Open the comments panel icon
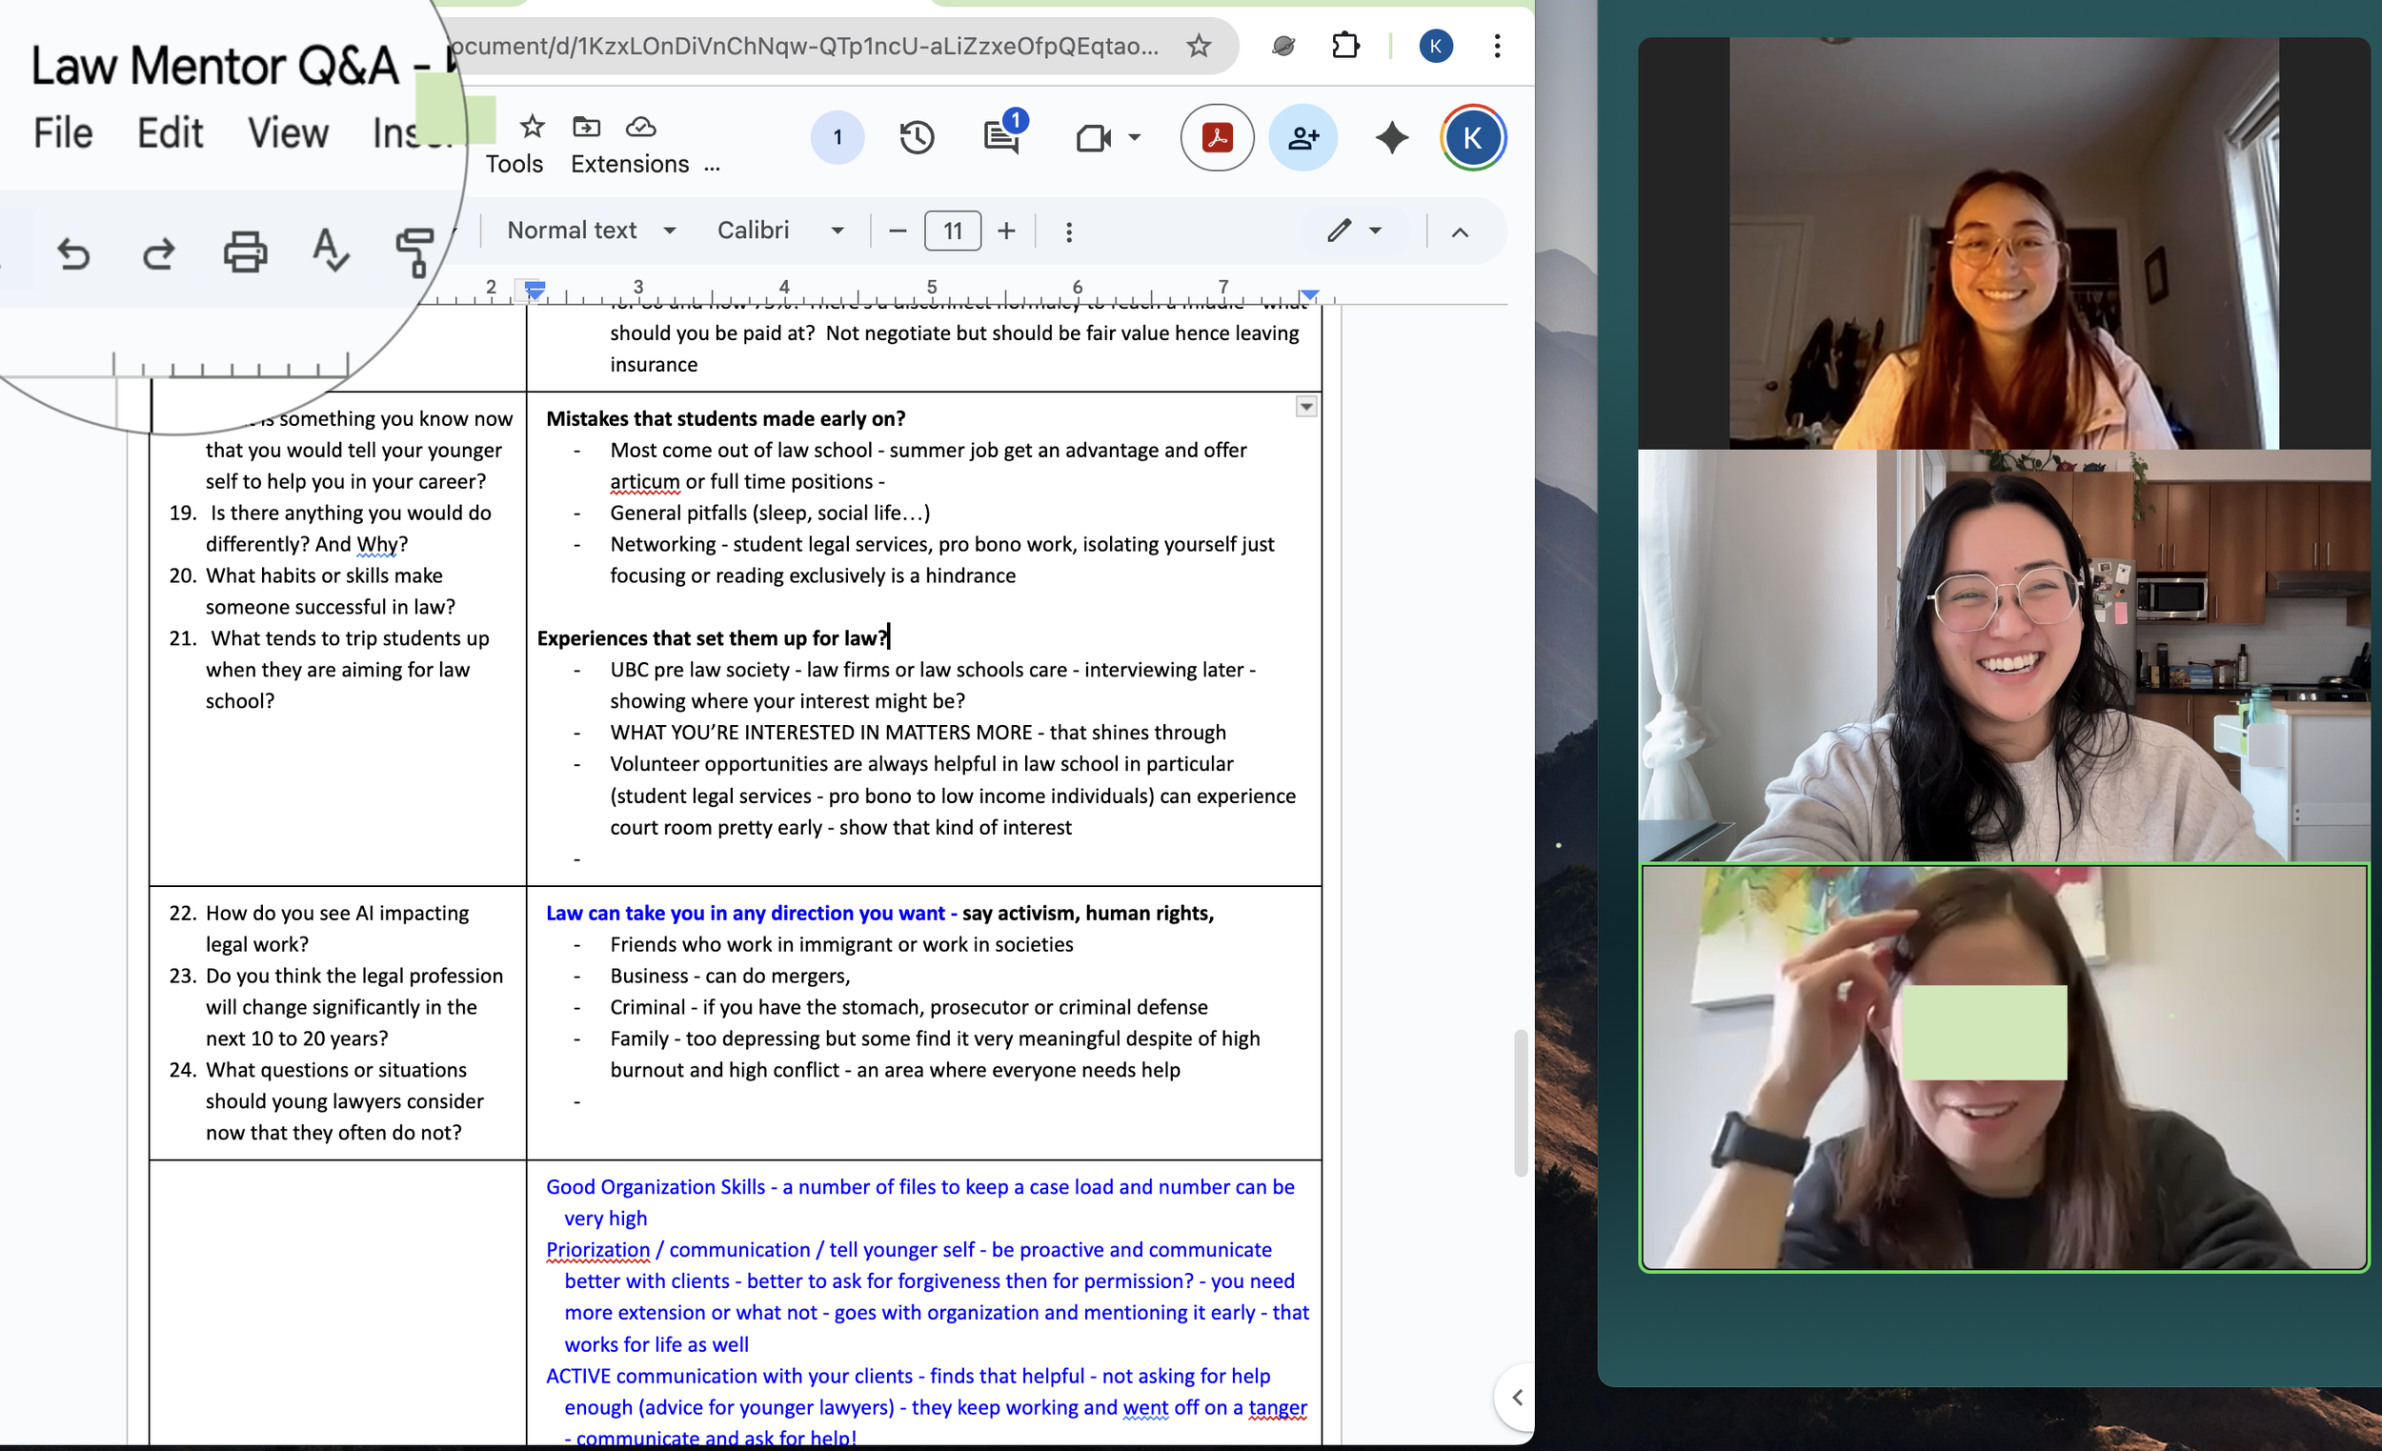2382x1451 pixels. (1001, 137)
